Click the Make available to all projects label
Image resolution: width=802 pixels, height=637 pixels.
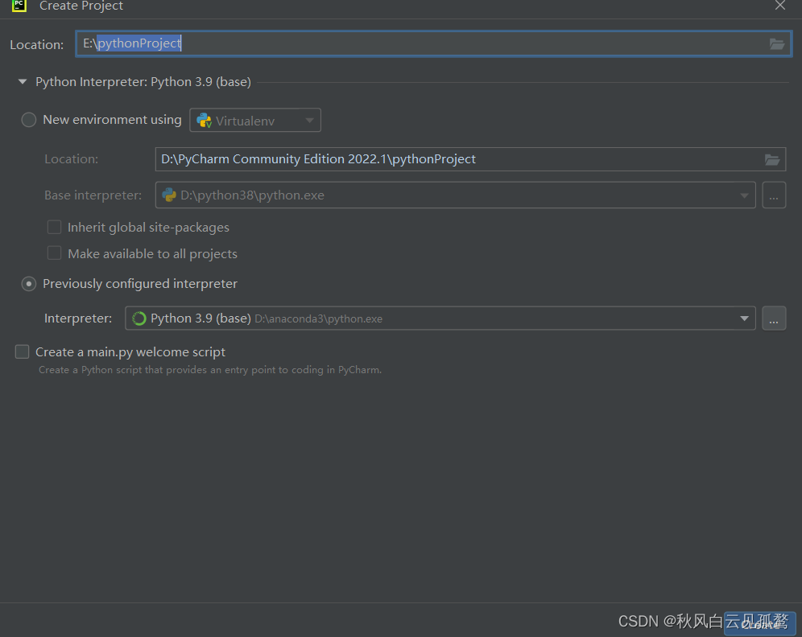pos(152,254)
